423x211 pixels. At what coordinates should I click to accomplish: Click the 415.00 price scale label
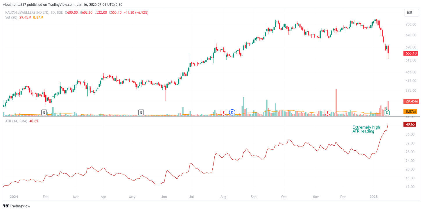(411, 81)
